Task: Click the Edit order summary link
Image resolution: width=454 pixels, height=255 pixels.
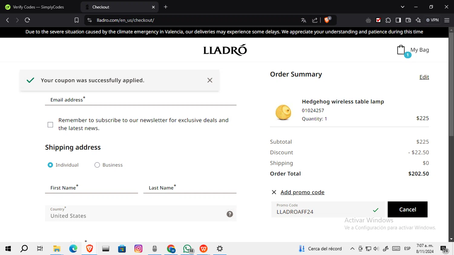Action: pos(424,77)
